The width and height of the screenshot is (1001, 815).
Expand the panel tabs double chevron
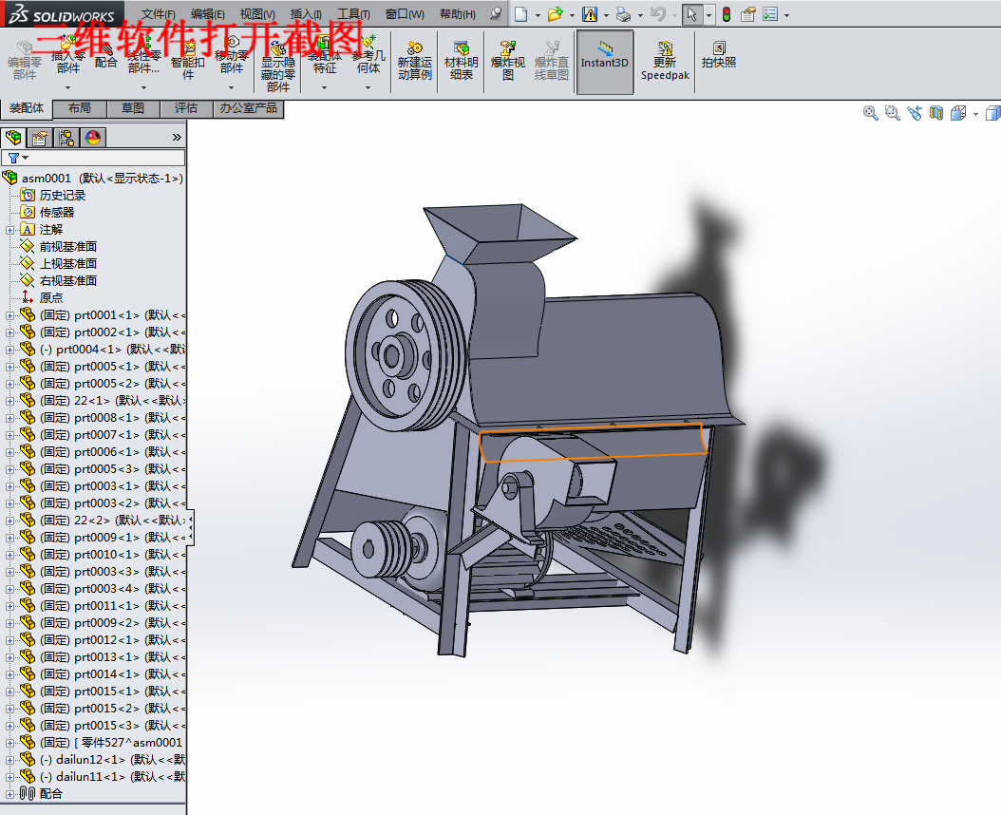[x=177, y=138]
